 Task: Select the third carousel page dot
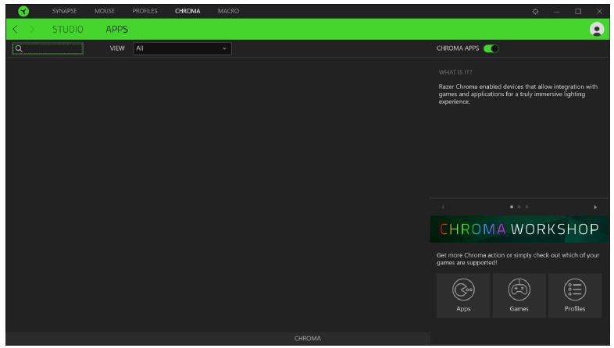[x=527, y=207]
